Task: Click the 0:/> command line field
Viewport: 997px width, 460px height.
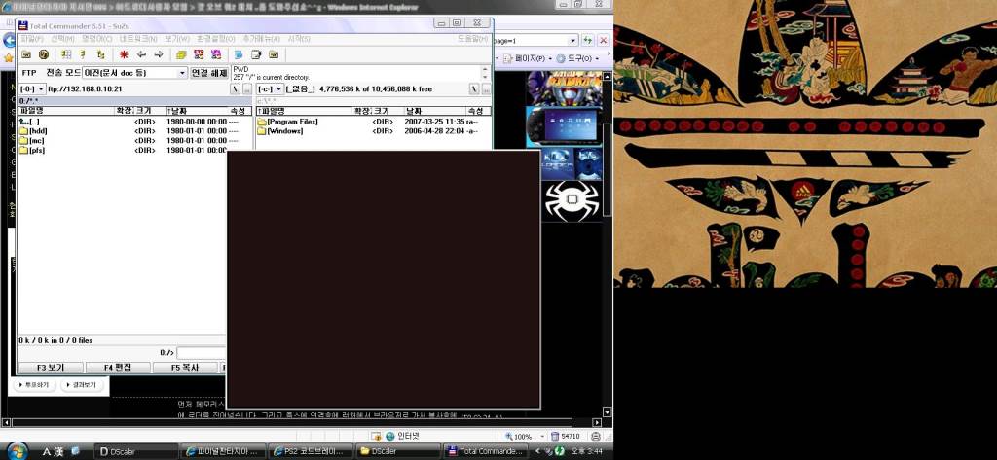Action: (201, 353)
